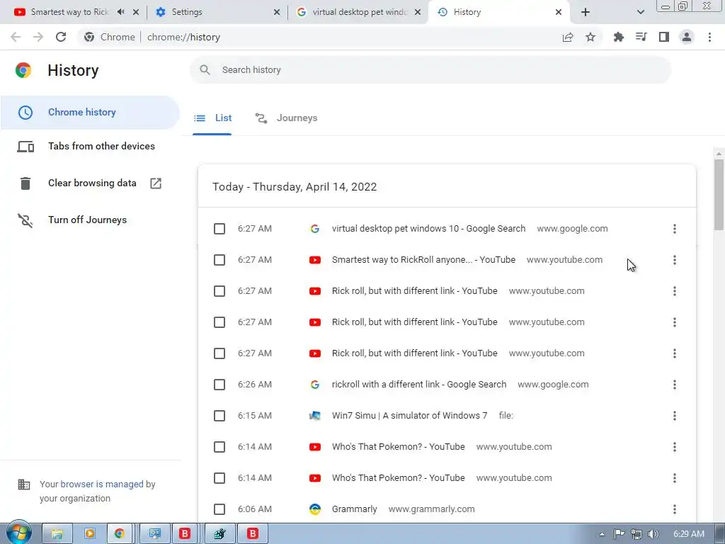Open Windows Explorer from the taskbar
The height and width of the screenshot is (544, 725).
coord(57,534)
